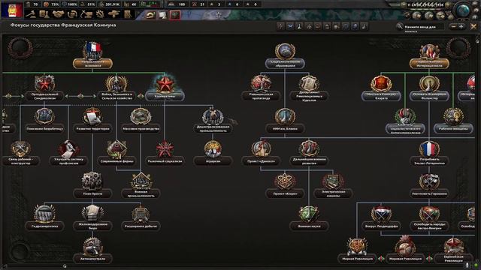
Task: Zoom in focus tree with plus button
Action: pos(461,27)
